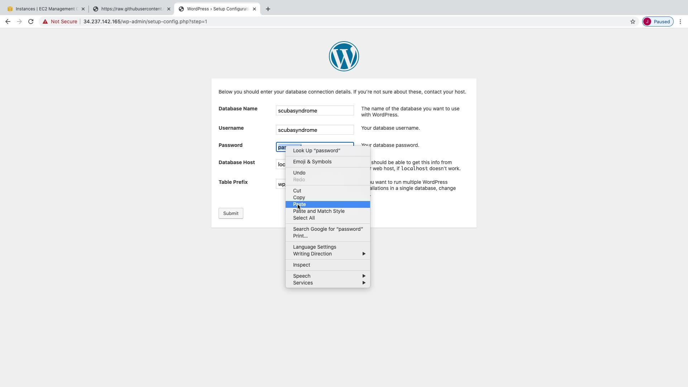Click the new tab plus icon
Image resolution: width=688 pixels, height=387 pixels.
pos(268,9)
